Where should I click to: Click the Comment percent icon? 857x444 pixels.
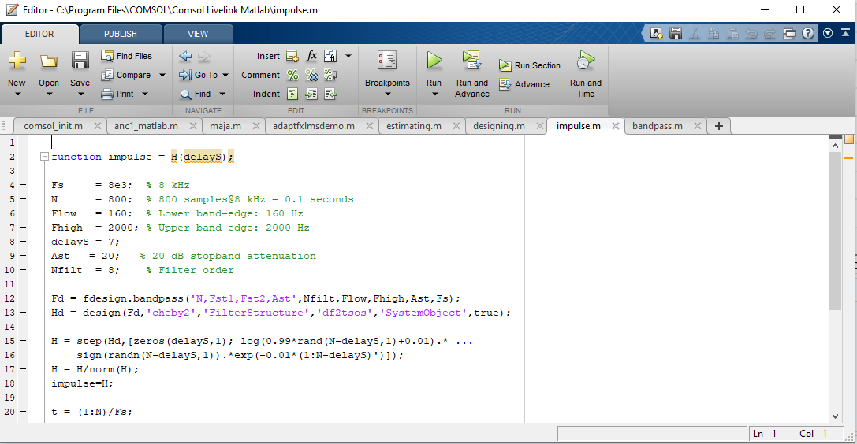point(292,75)
